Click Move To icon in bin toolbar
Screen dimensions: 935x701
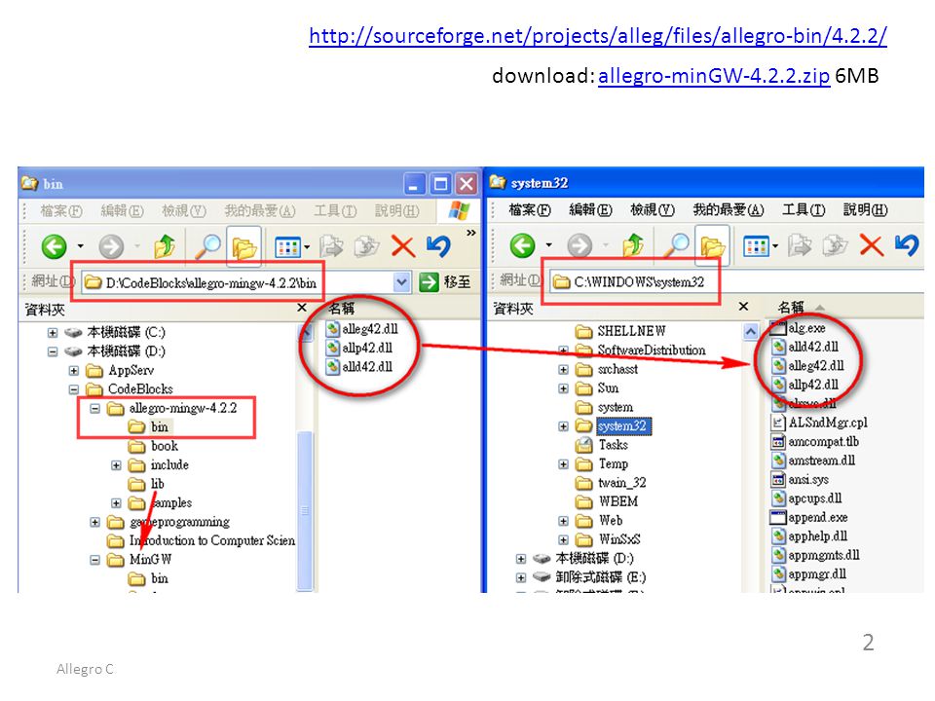coord(331,246)
